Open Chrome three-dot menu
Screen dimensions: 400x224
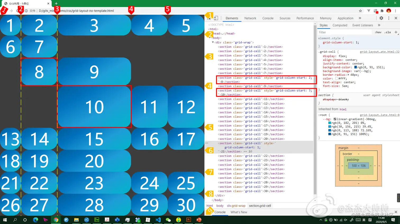[396, 11]
